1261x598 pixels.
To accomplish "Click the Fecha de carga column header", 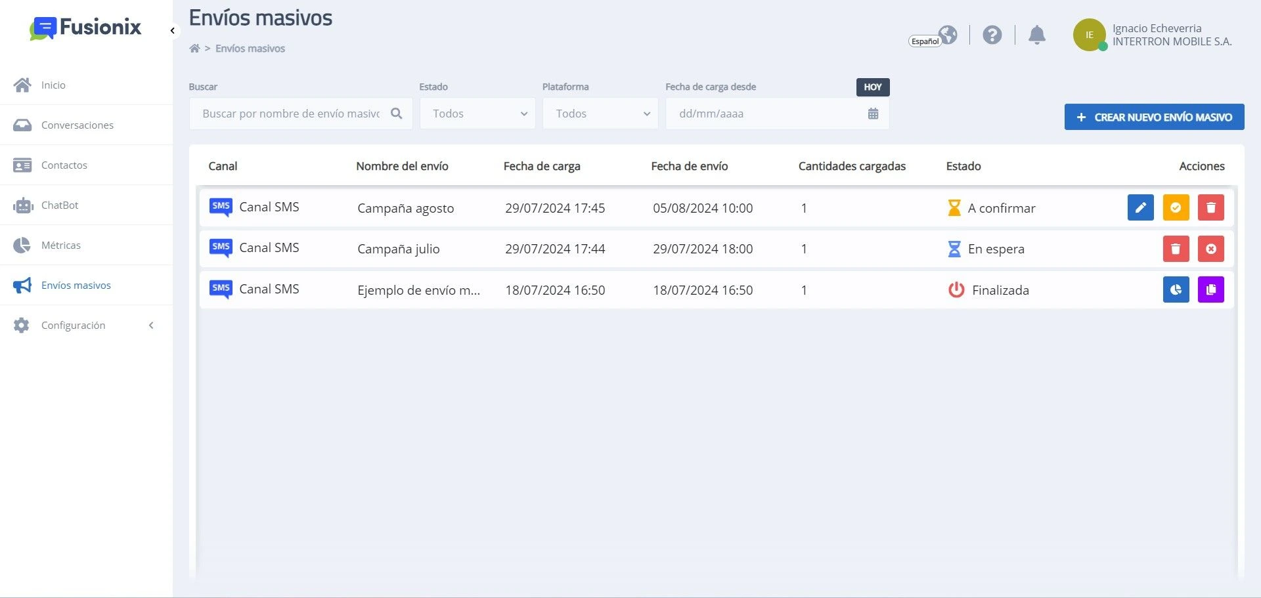I will [542, 166].
